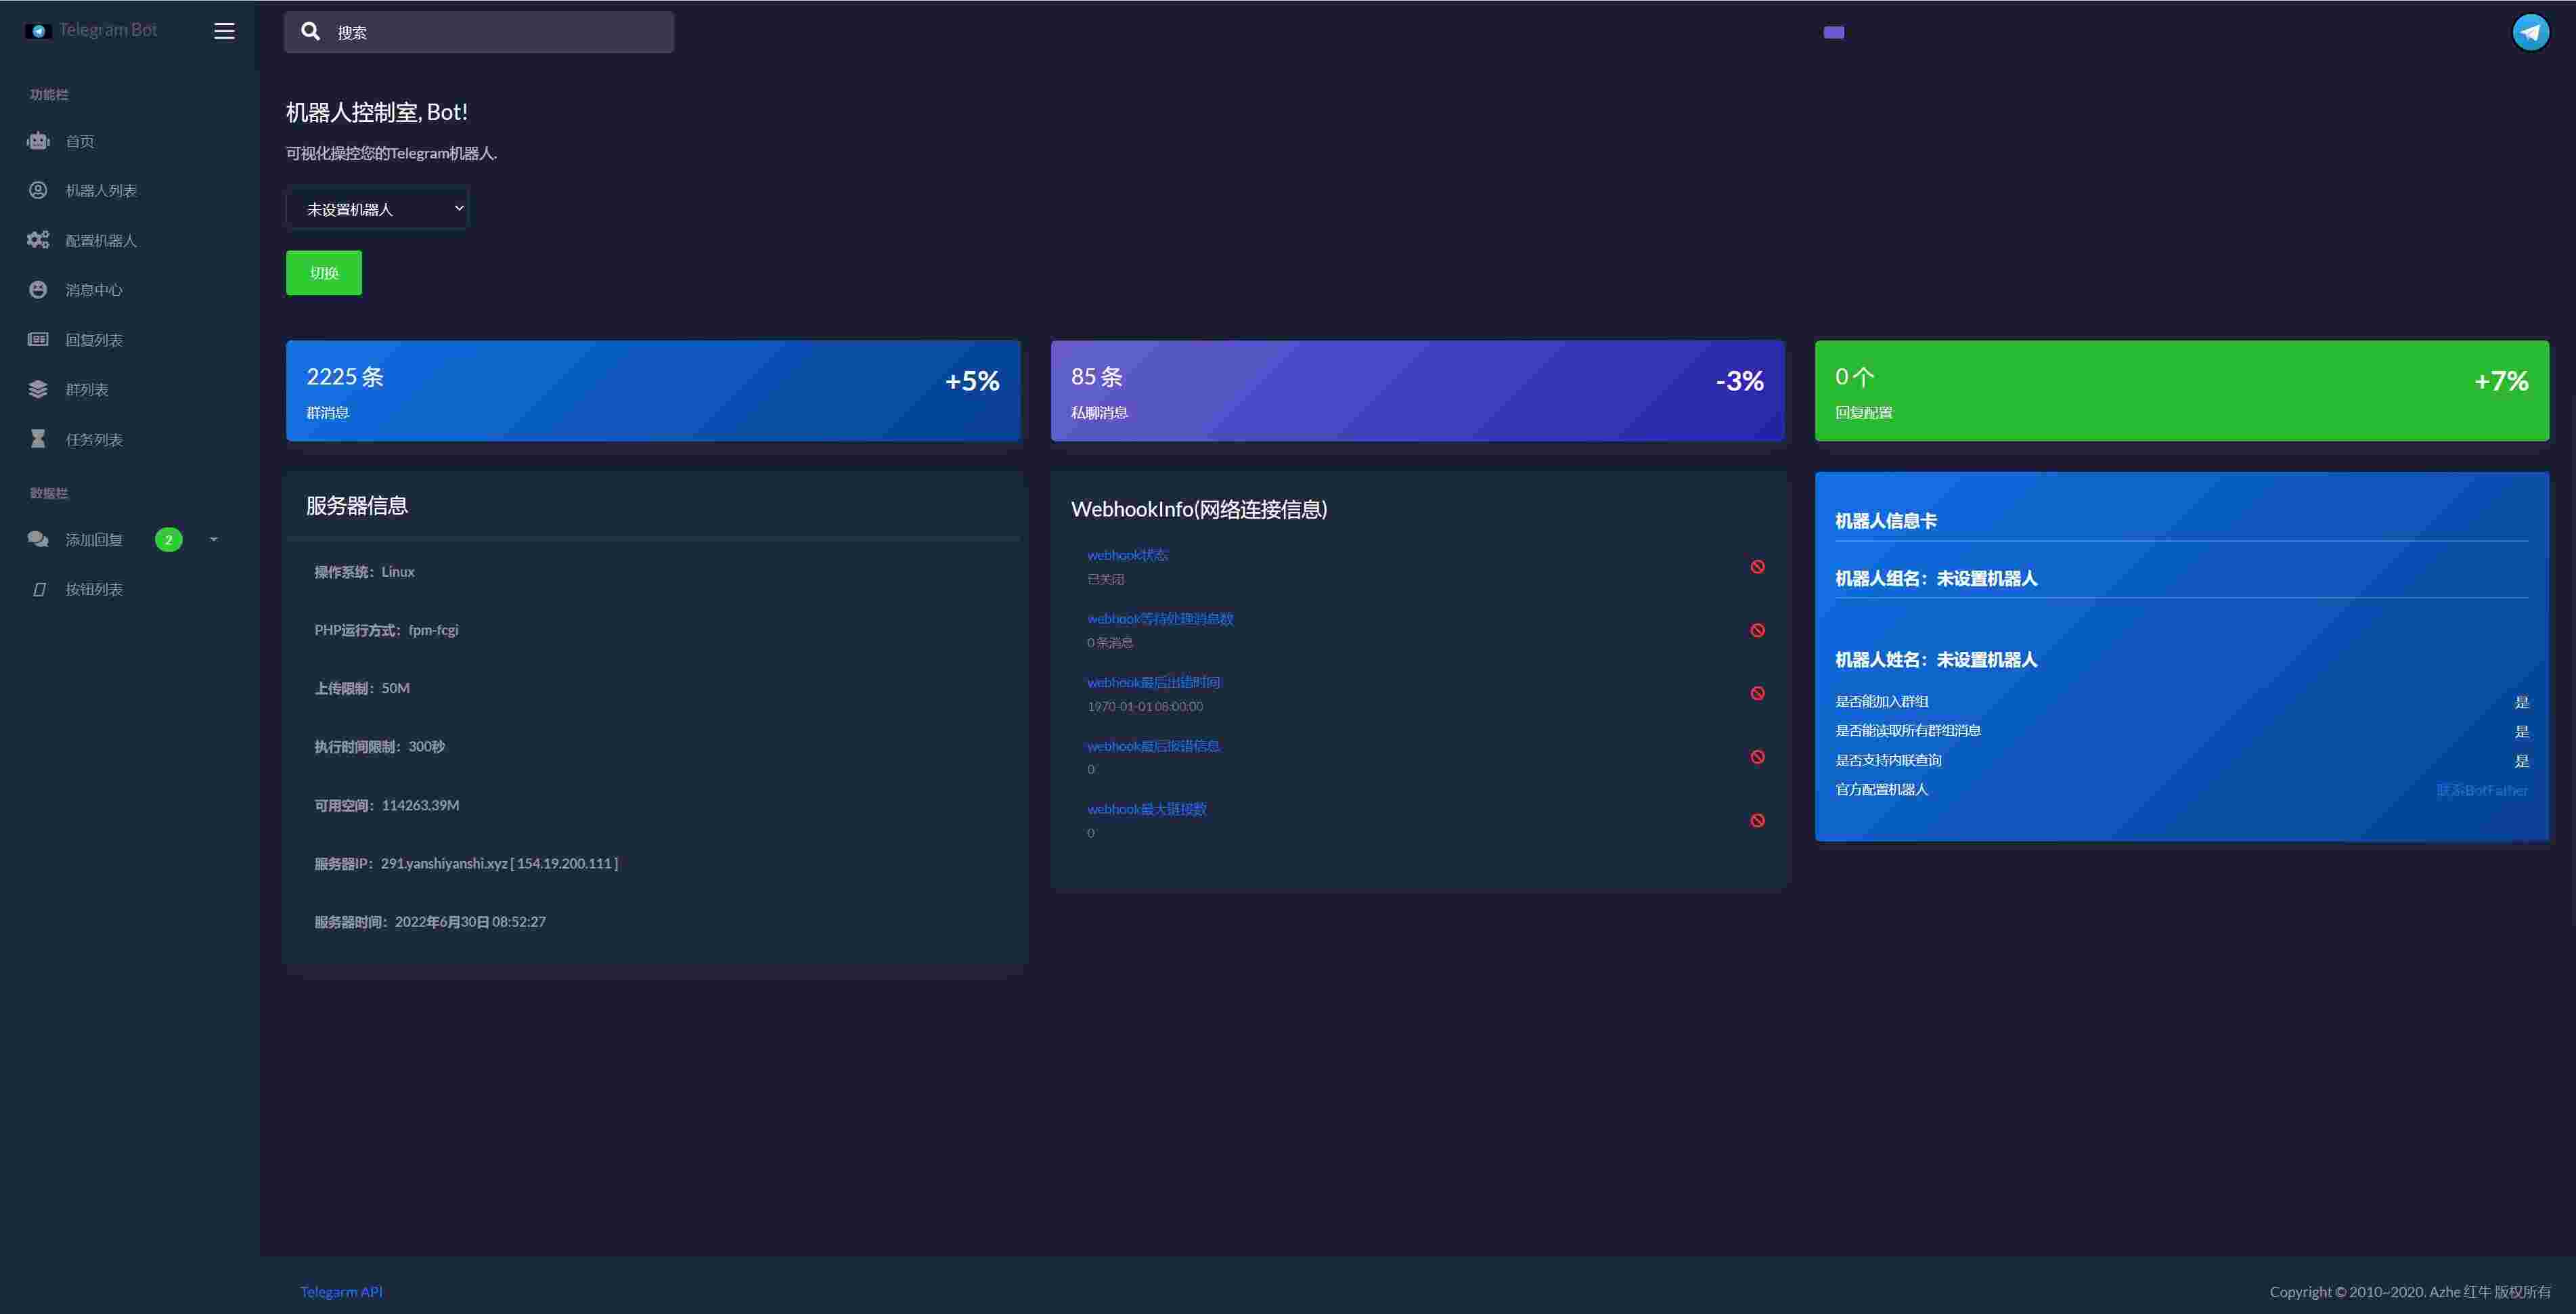
Task: Expand the 添加回复 submenu arrow
Action: click(213, 540)
